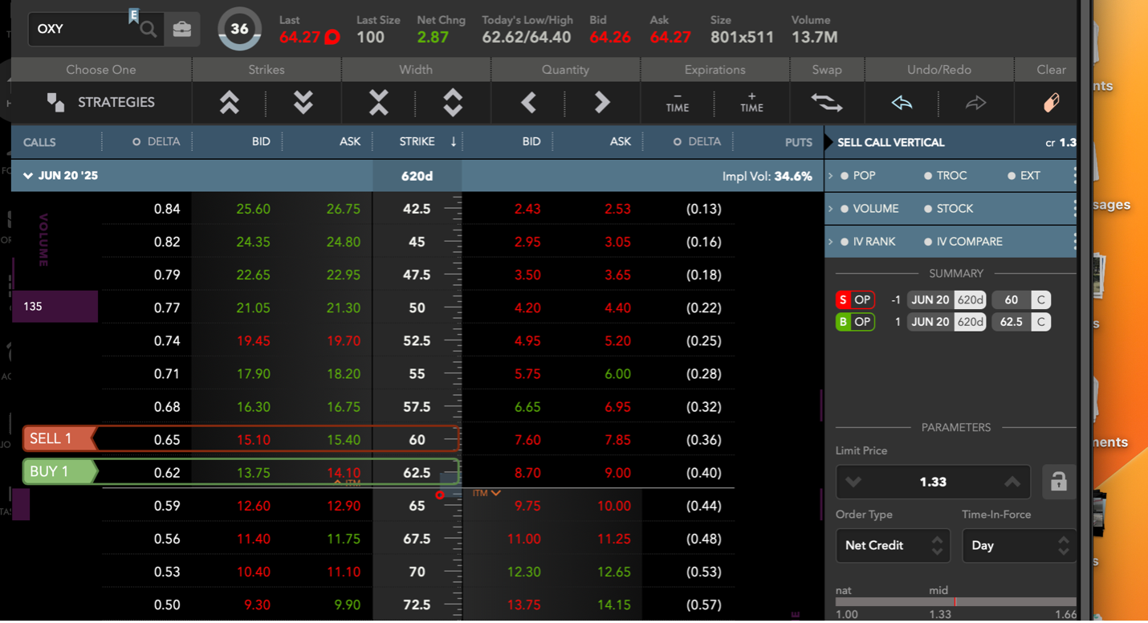Select the POP radio option
1148x623 pixels.
(845, 176)
